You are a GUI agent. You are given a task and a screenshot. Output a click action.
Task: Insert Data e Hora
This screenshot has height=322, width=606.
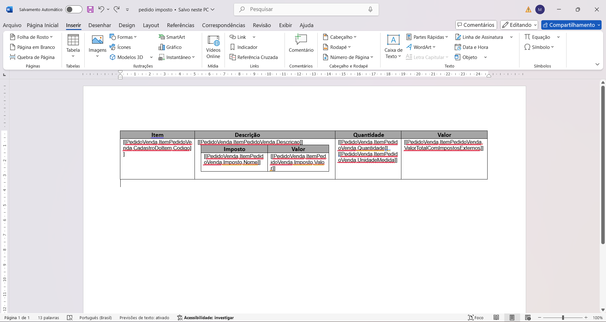click(471, 47)
